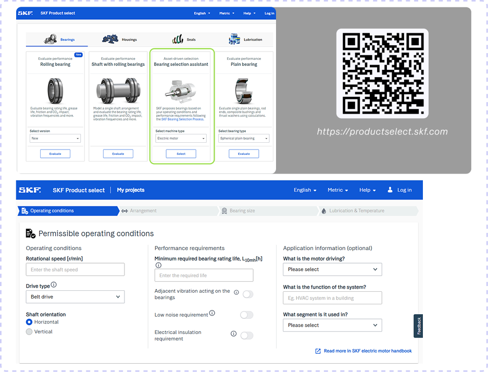Open Select machine type Electric motor dropdown
Viewport: 488px width, 372px height.
tap(181, 138)
